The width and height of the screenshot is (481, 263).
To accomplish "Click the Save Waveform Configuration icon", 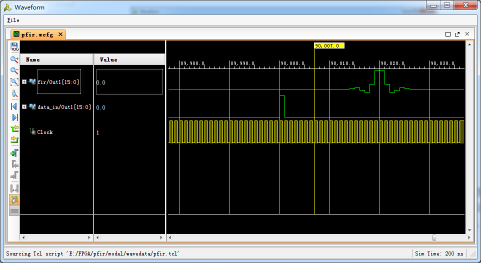I will point(14,47).
